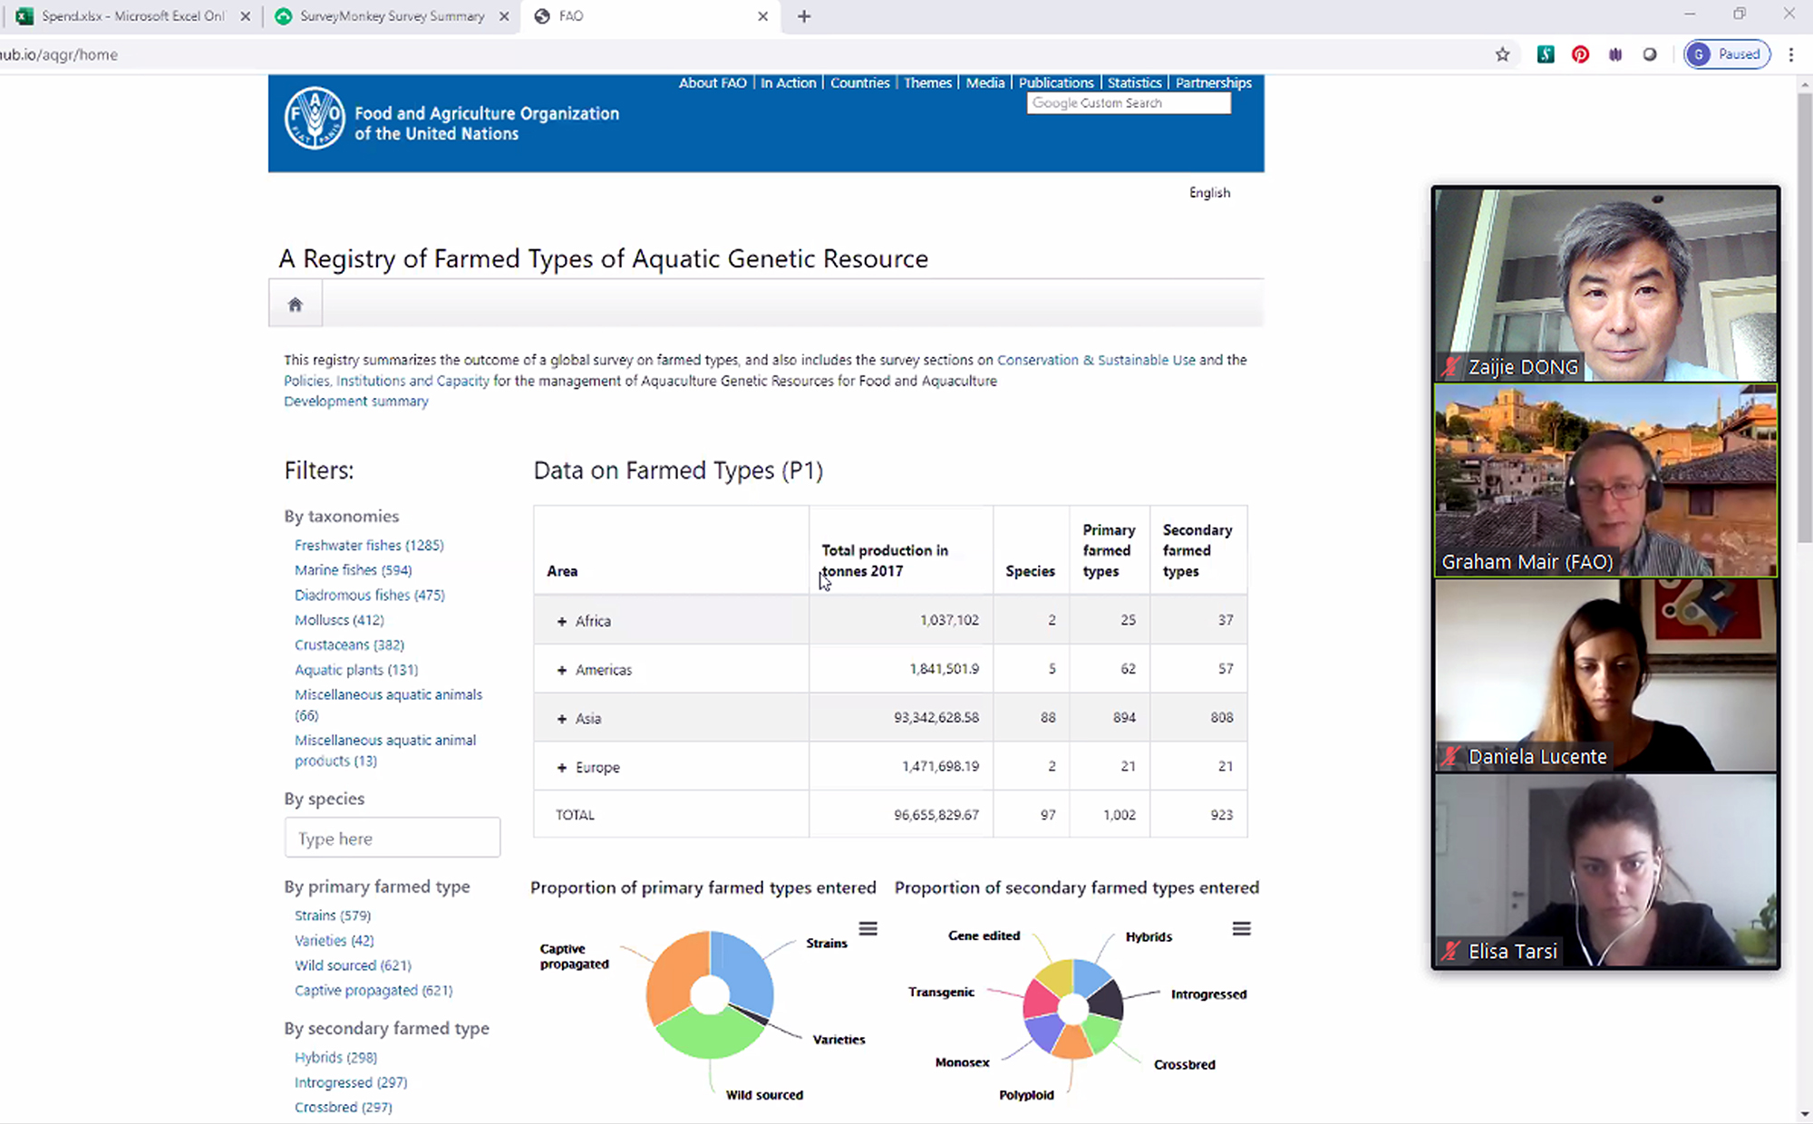Click the Google Custom Search field
Screen dimensions: 1813x1124
pos(1129,103)
